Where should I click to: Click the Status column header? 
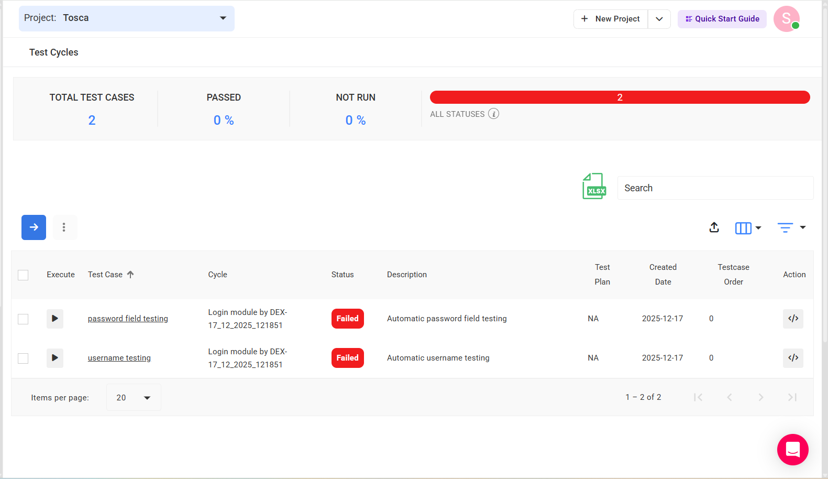(x=343, y=275)
